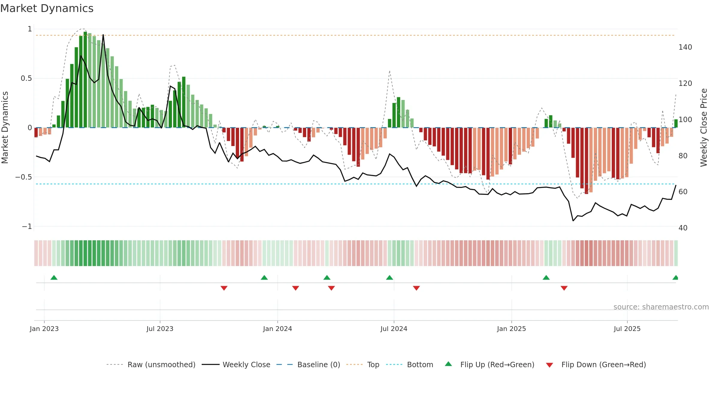
Task: Click the red Flip Down triangle in the legend
Action: (x=549, y=365)
